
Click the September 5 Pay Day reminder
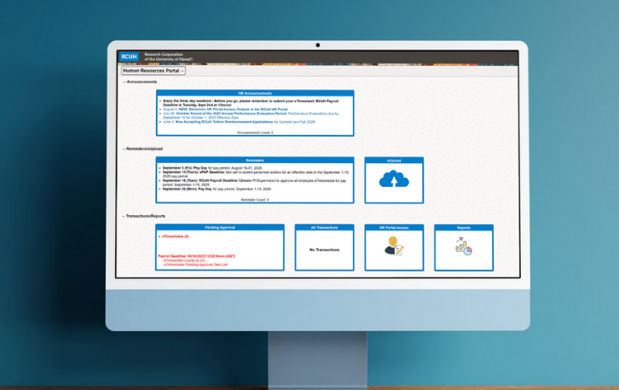click(x=212, y=168)
